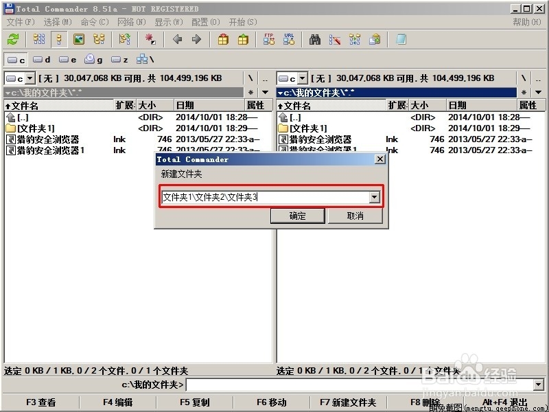Click the Unpack files gift box icon
The image size is (549, 412).
(243, 39)
